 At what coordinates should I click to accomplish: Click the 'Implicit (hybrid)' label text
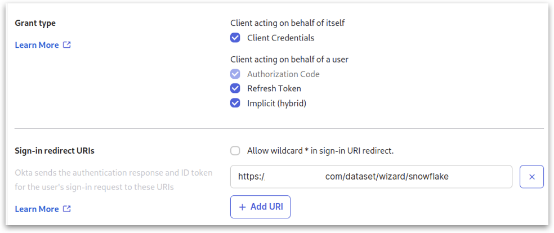(x=276, y=103)
